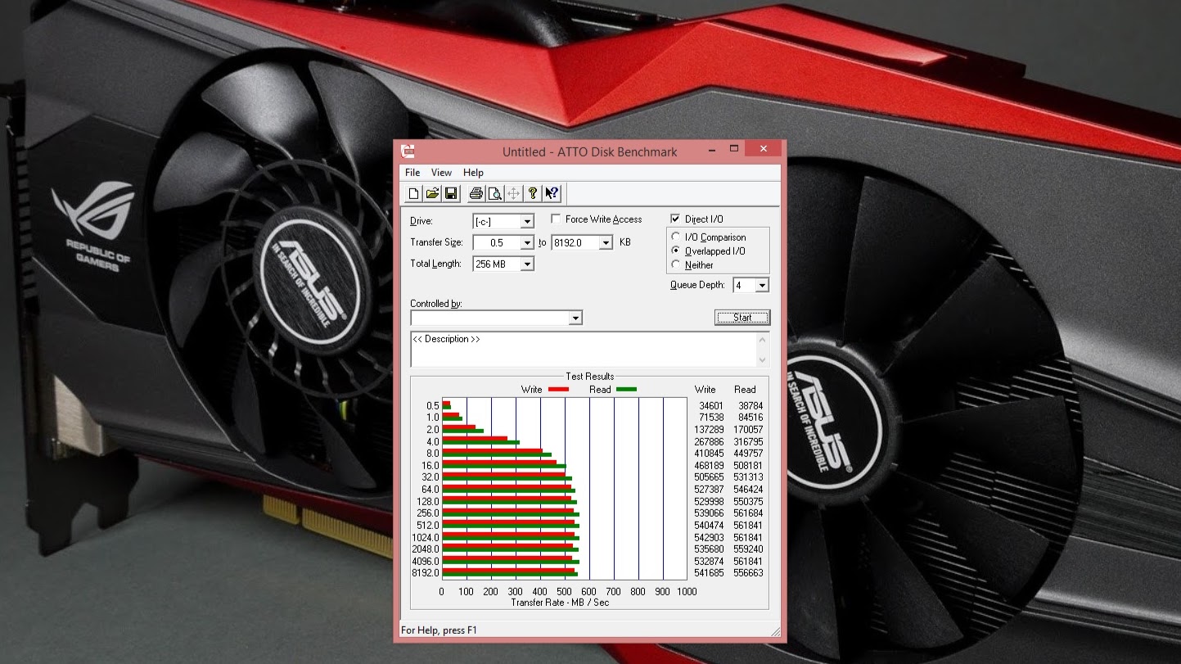
Task: Click the read value 546424
Action: (x=748, y=490)
